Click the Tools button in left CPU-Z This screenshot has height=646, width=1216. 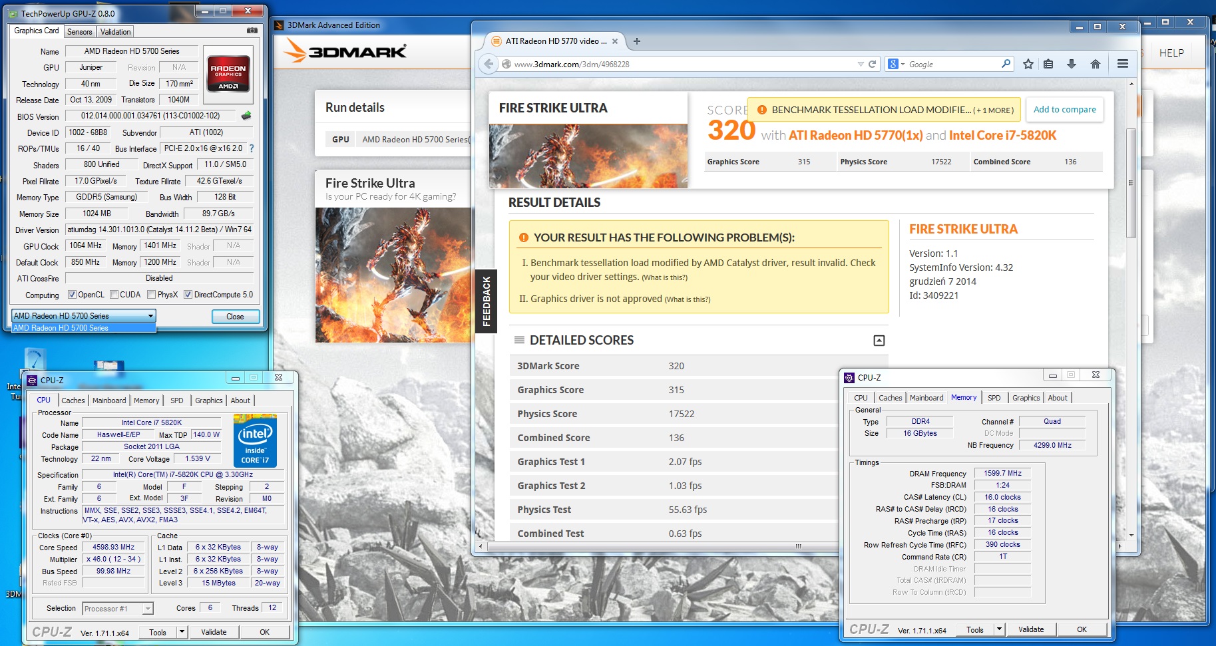[158, 632]
